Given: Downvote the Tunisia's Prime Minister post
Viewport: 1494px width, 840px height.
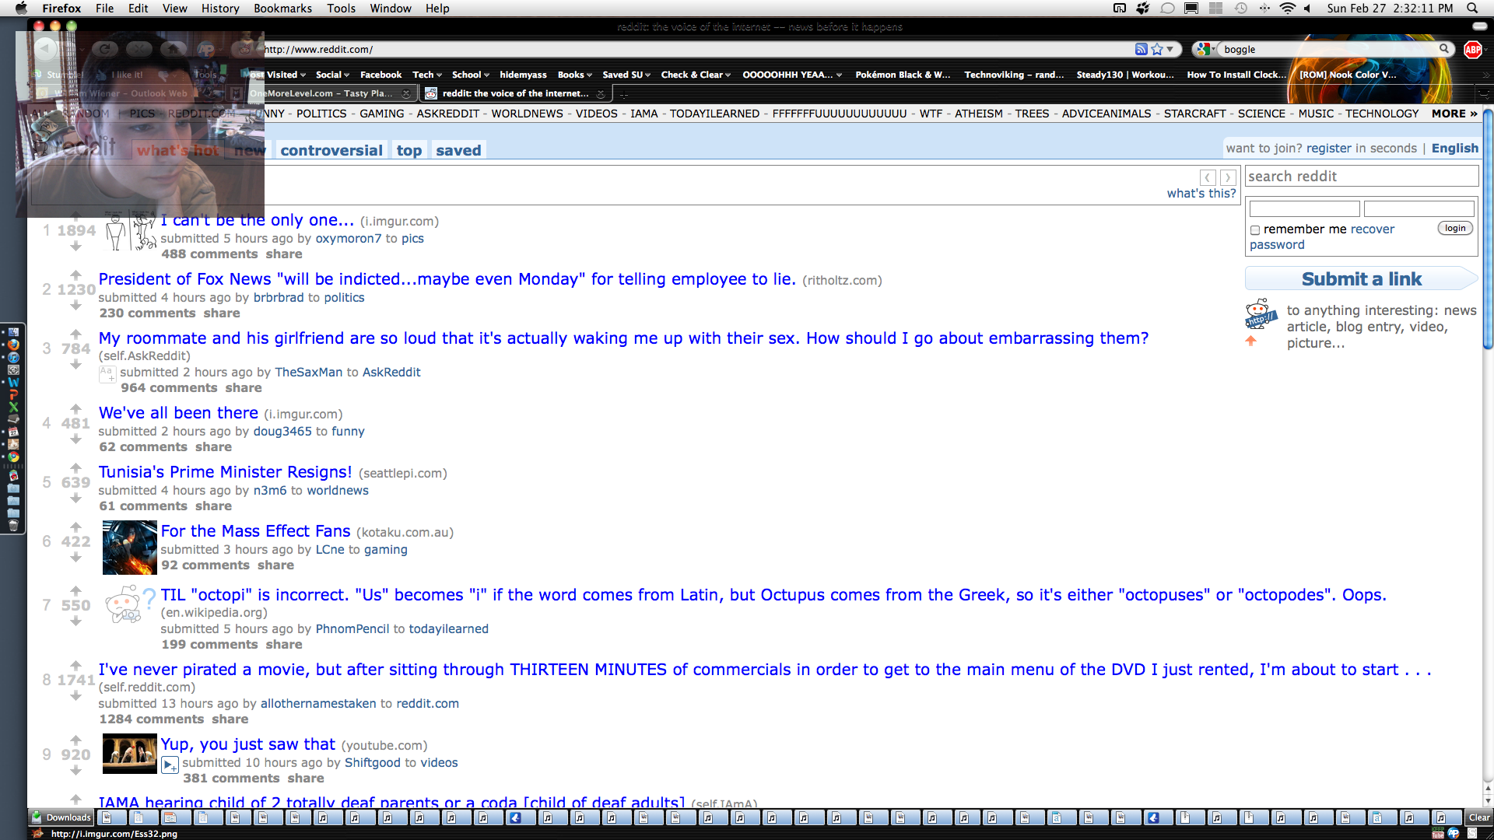Looking at the screenshot, I should pos(75,499).
